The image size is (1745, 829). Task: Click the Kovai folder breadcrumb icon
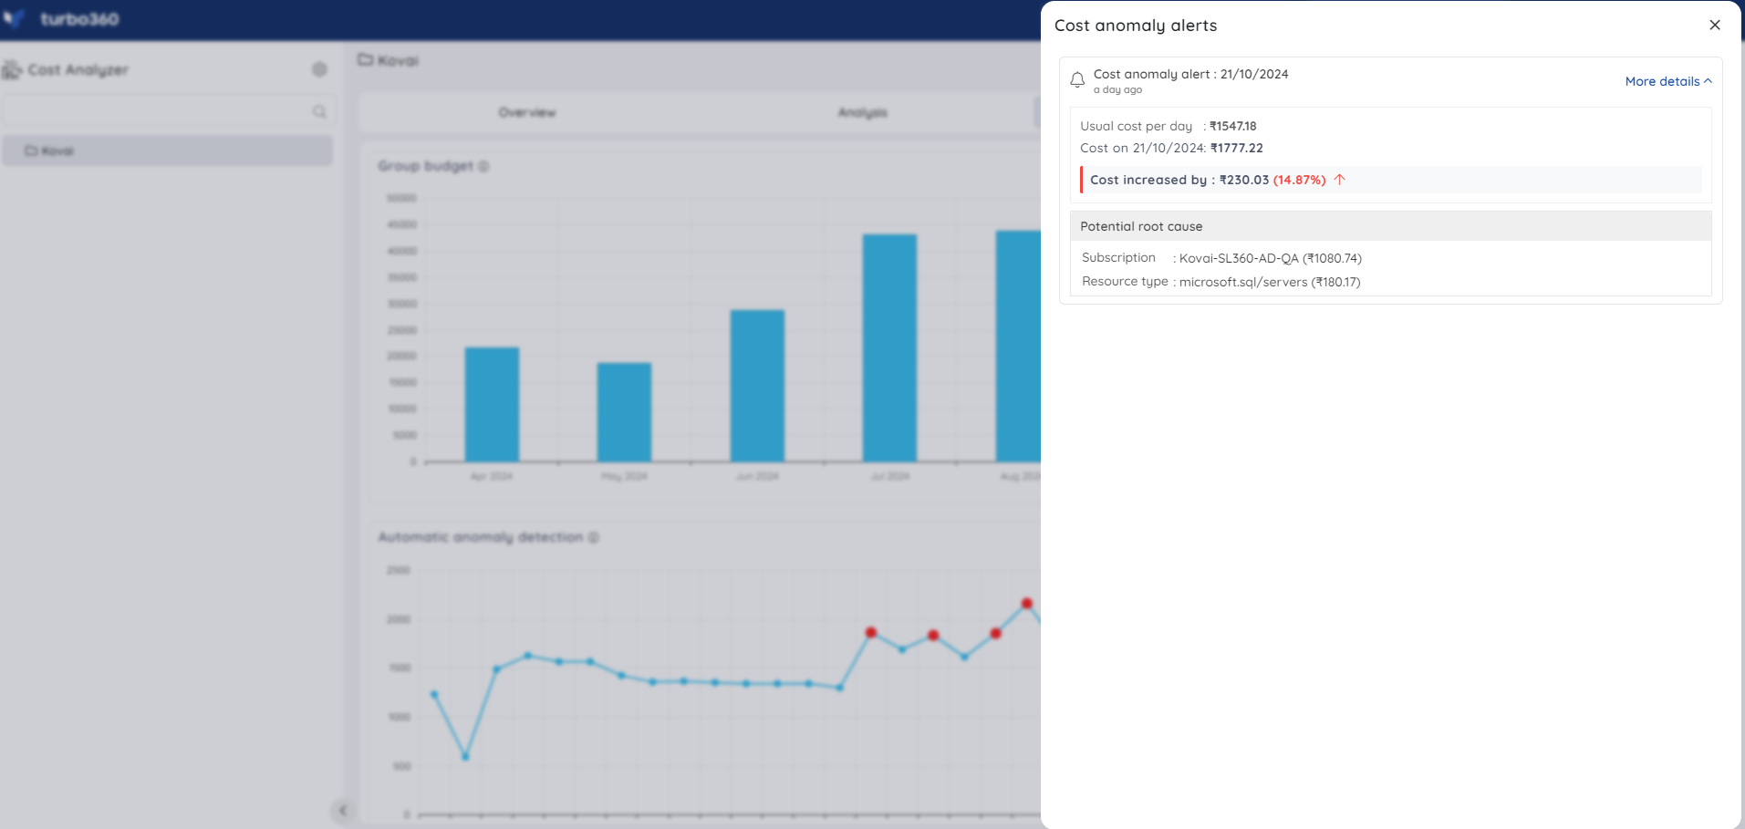point(366,60)
